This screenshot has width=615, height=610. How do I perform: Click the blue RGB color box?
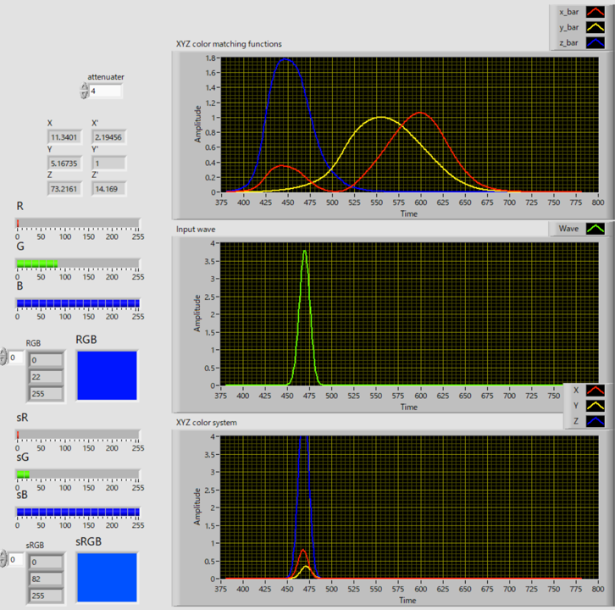[x=107, y=374]
